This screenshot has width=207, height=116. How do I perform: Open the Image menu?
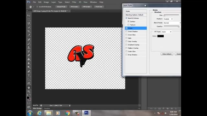46,2
